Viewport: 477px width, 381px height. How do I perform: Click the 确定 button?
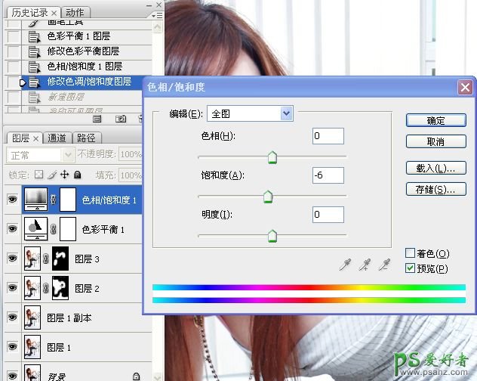pos(436,121)
